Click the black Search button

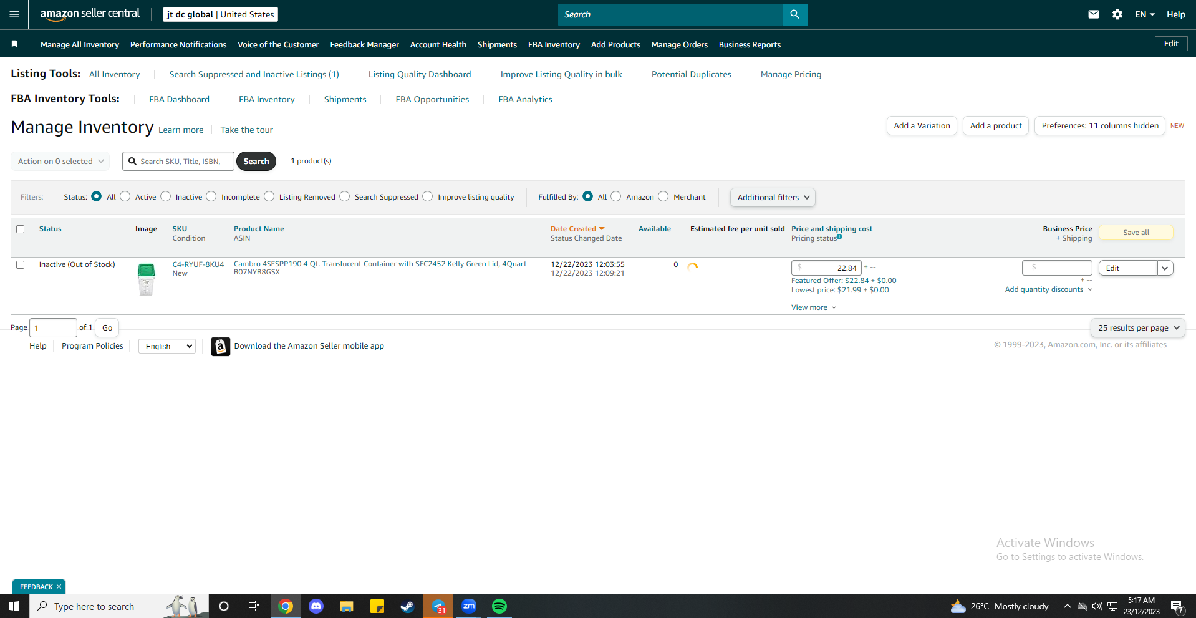256,161
